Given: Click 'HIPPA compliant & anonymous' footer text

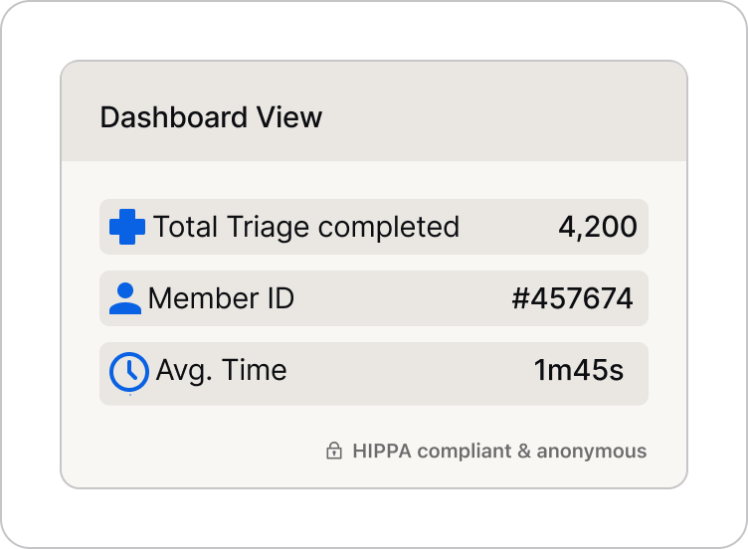Looking at the screenshot, I should click(499, 452).
